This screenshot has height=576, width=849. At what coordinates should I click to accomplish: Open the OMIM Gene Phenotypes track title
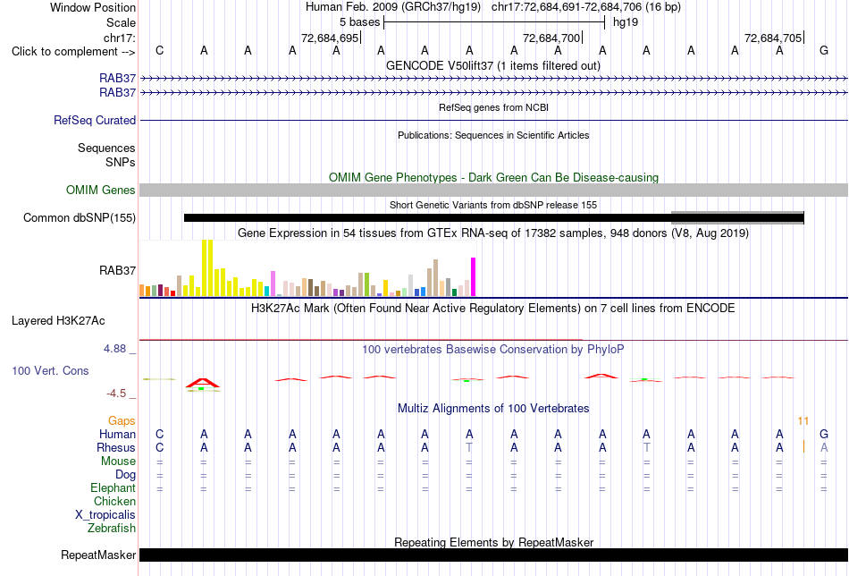(493, 177)
